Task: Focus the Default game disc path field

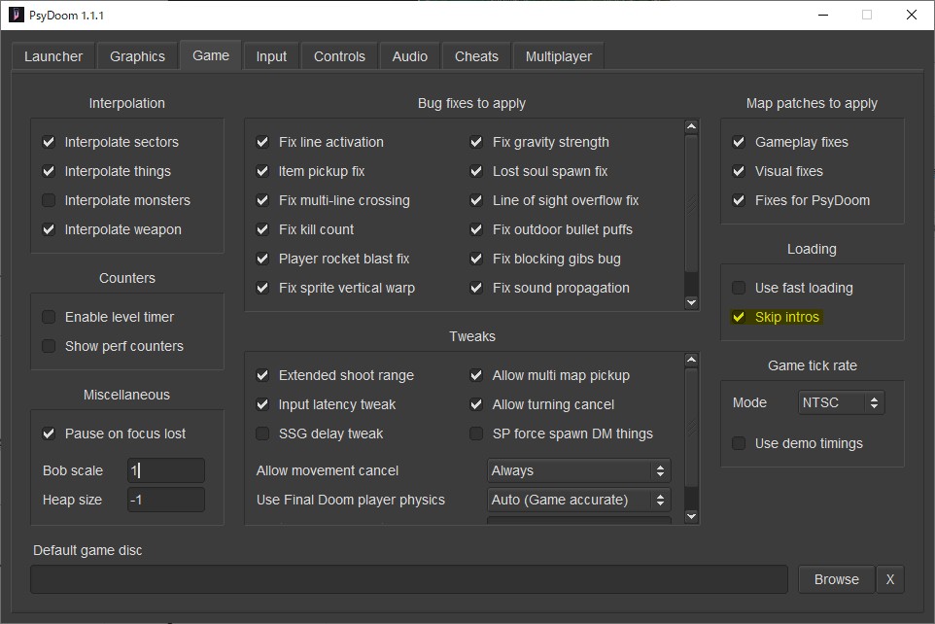Action: (408, 579)
